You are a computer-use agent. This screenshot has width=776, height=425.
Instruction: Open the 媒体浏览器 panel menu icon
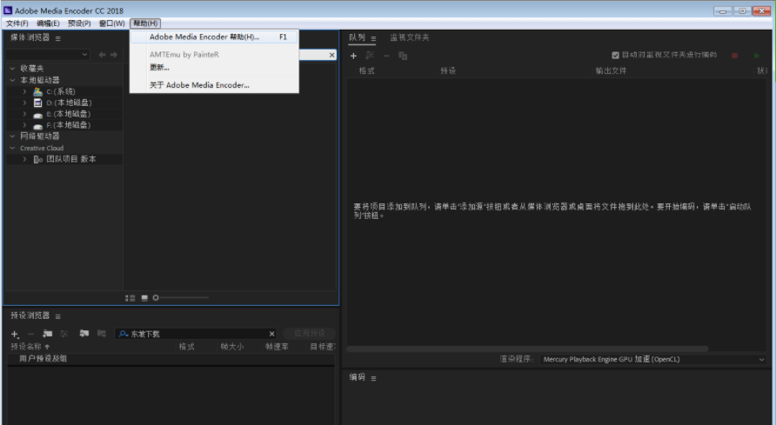[x=58, y=38]
